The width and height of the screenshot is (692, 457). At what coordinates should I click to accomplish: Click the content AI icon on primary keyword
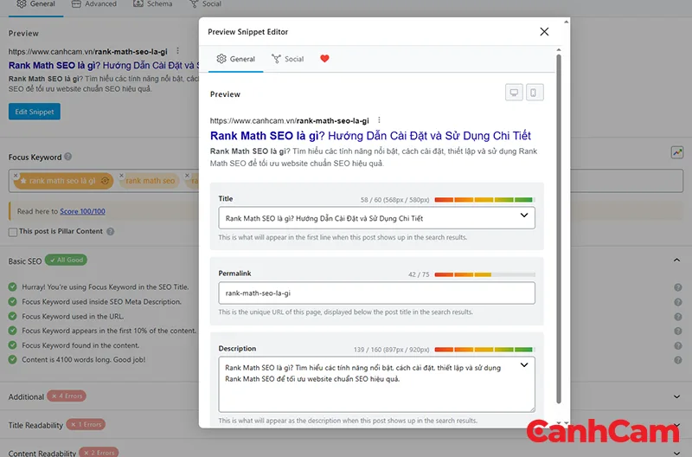105,181
